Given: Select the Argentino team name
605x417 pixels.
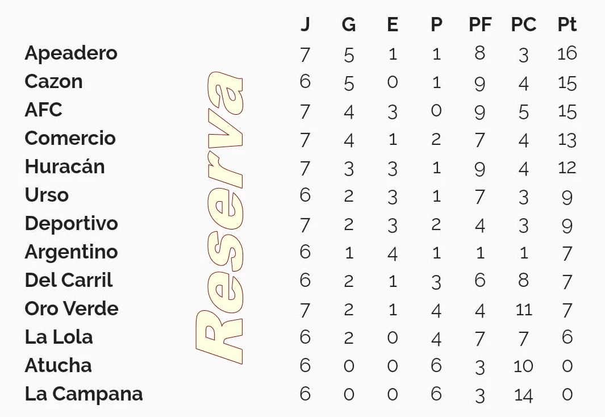Looking at the screenshot, I should [72, 253].
